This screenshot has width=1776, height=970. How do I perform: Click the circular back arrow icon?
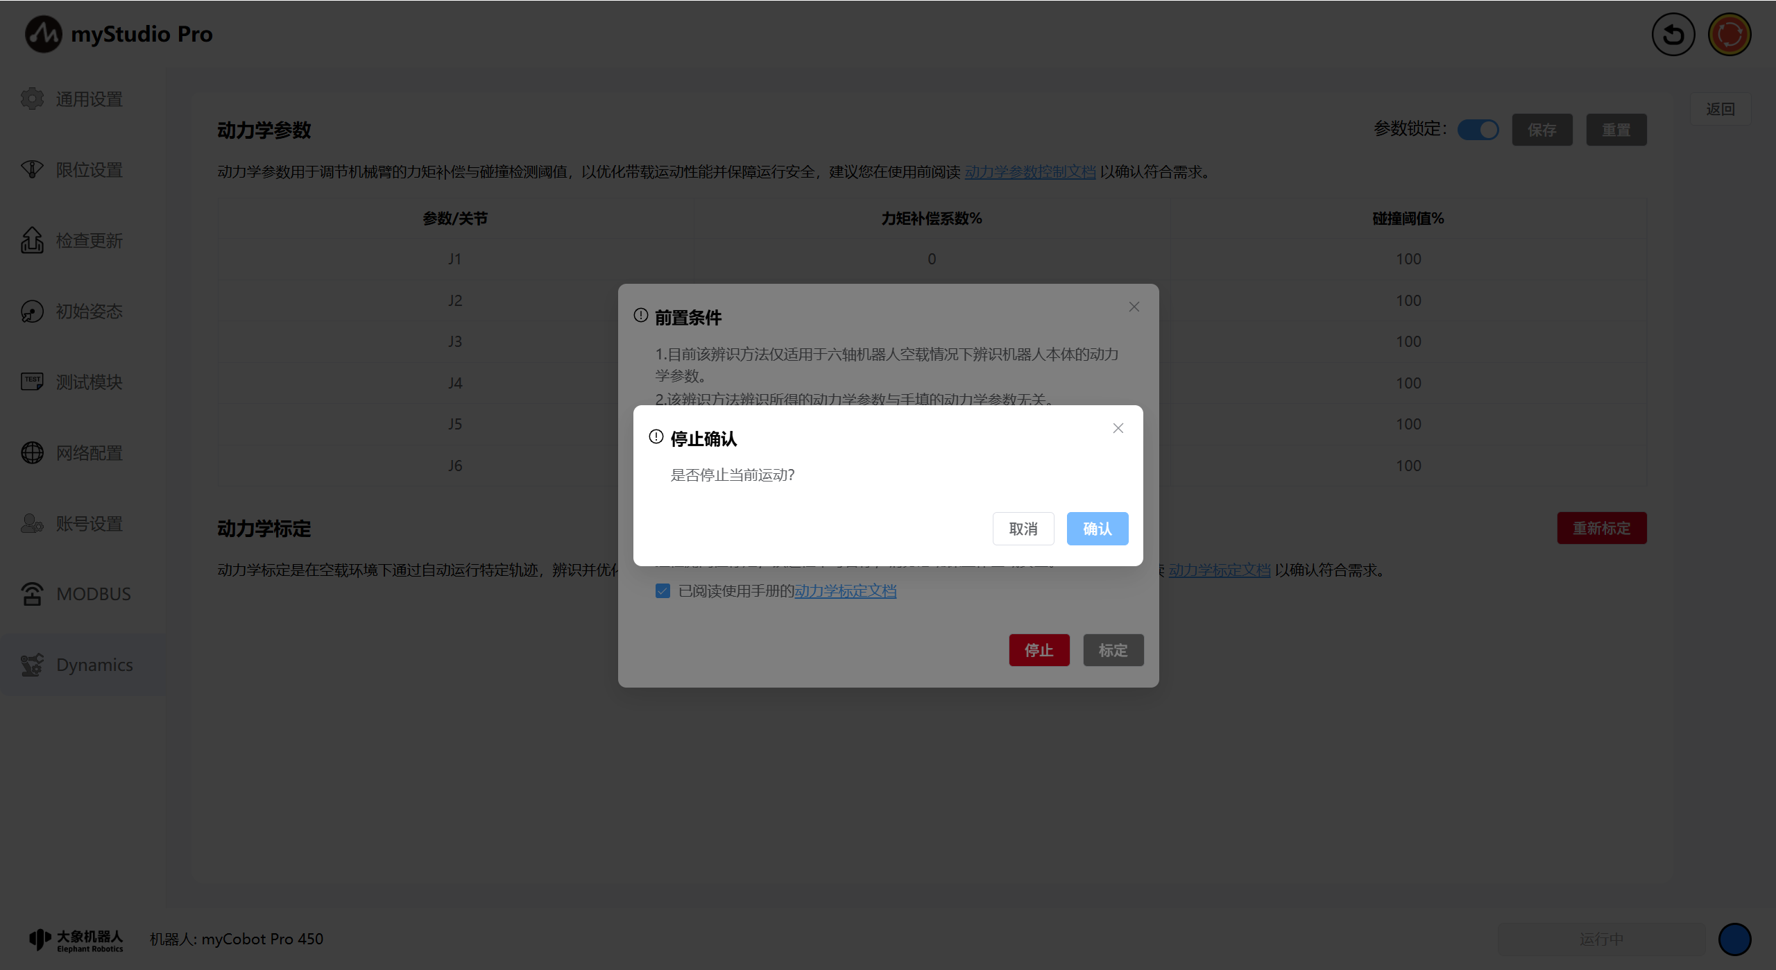point(1673,34)
